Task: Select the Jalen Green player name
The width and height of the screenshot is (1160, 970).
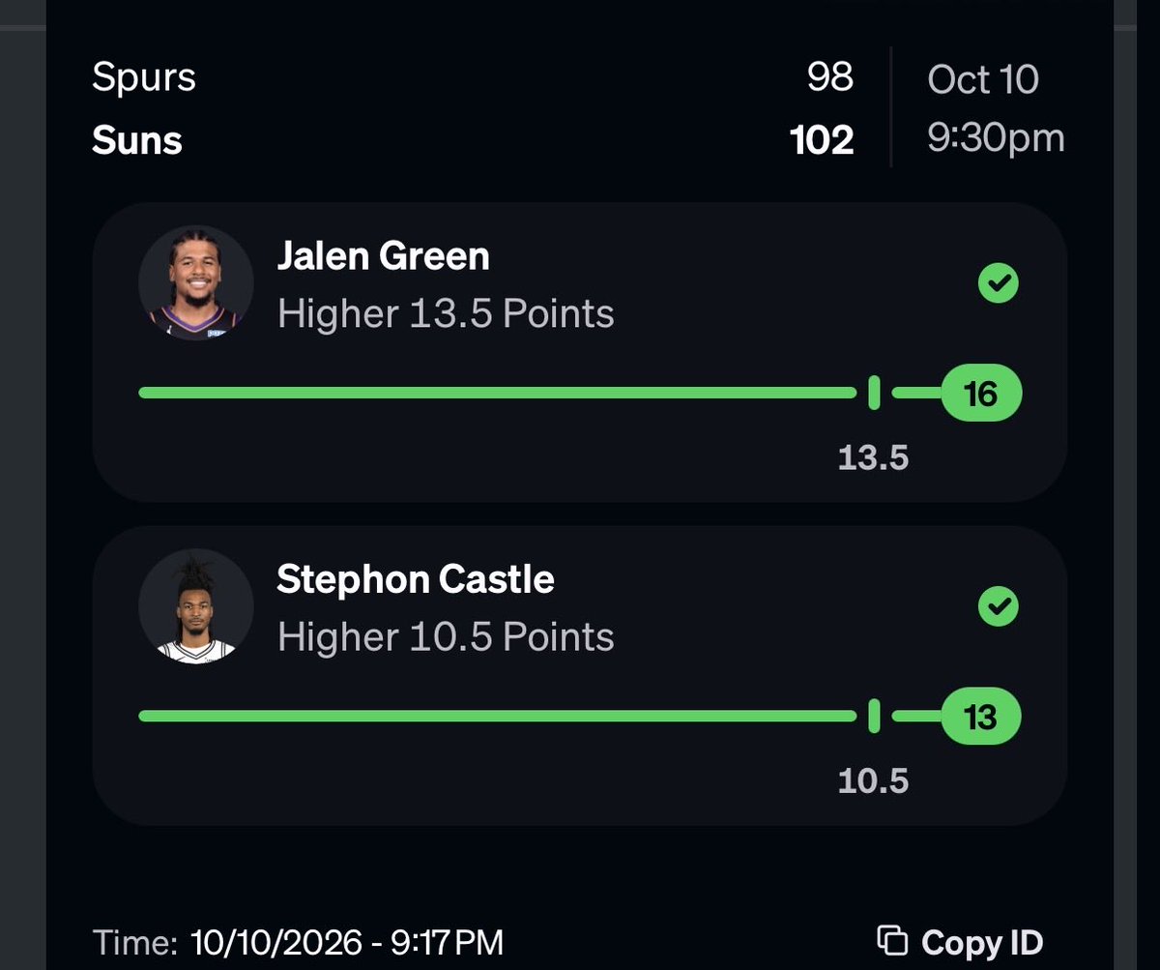Action: tap(383, 256)
